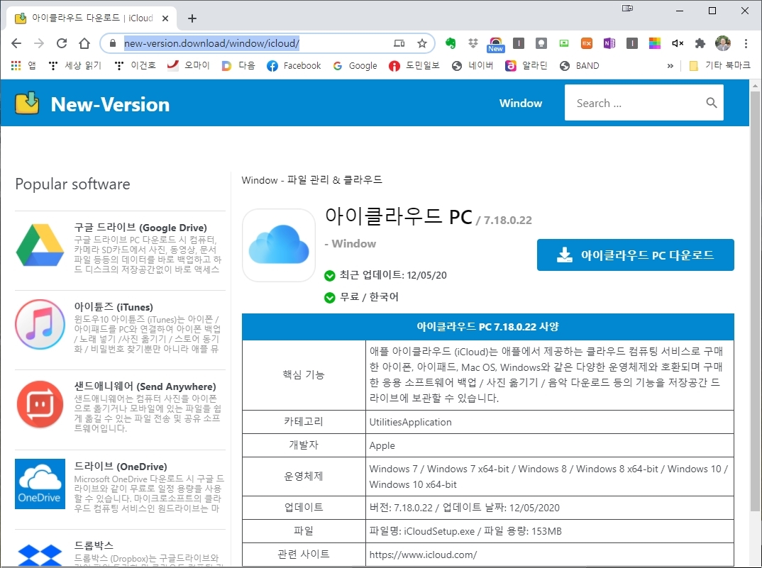Bookmark this page with the star icon
This screenshot has width=762, height=568.
[x=422, y=43]
